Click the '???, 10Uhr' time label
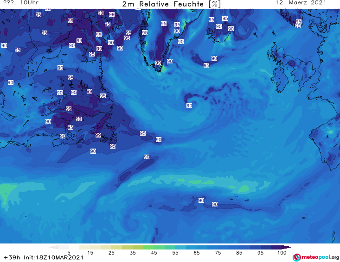 point(21,3)
